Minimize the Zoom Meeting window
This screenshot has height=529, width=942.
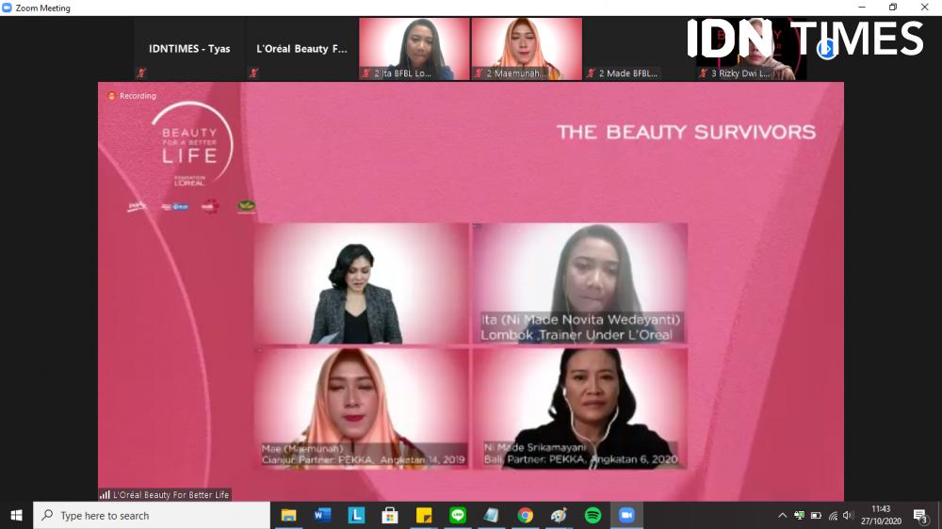tap(862, 8)
